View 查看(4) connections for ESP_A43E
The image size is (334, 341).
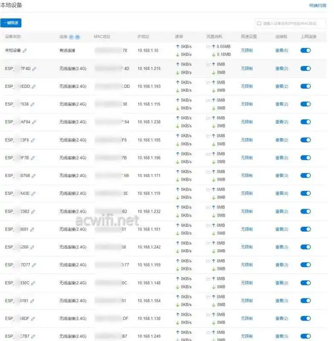pos(282,194)
